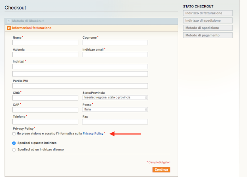Click the Telefono input field

click(x=46, y=122)
